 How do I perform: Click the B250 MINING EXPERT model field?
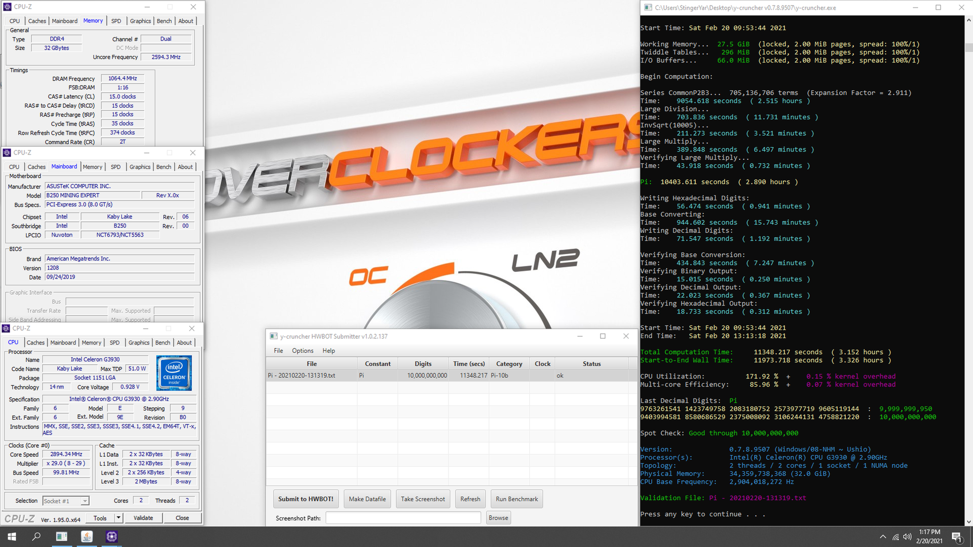(92, 196)
